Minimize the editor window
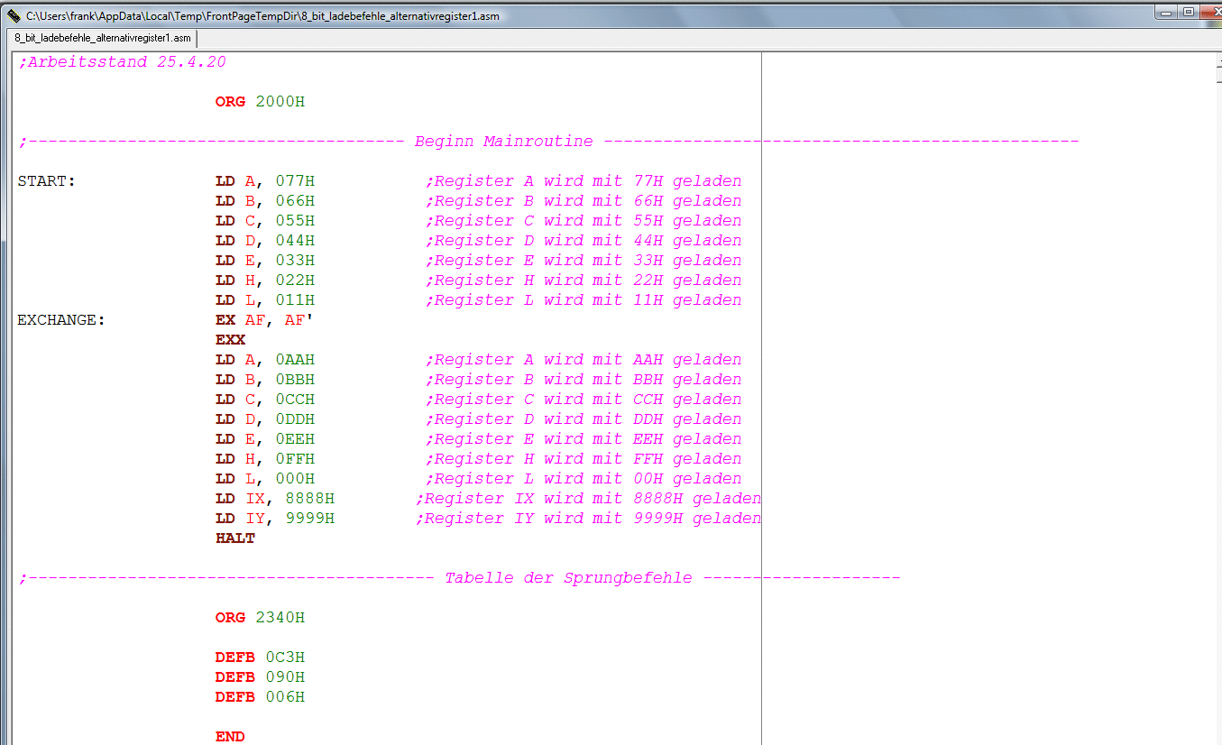The width and height of the screenshot is (1222, 745). [x=1168, y=12]
